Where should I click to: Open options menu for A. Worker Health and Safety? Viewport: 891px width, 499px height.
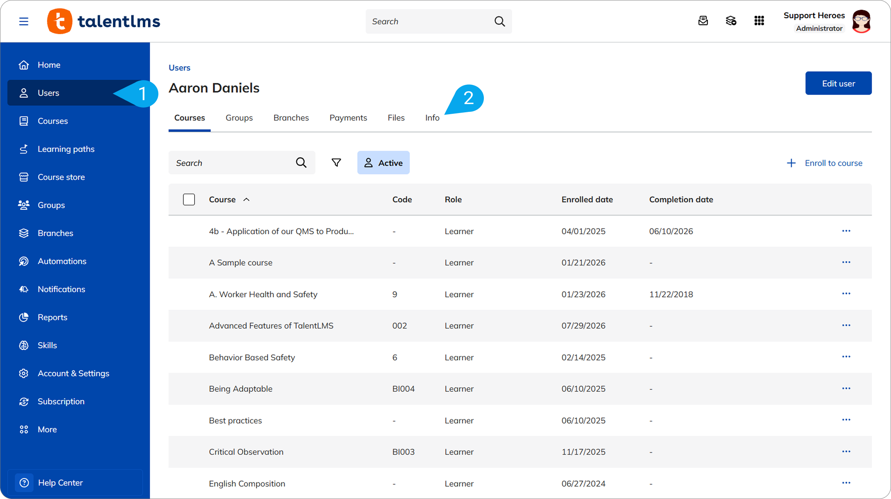point(846,294)
